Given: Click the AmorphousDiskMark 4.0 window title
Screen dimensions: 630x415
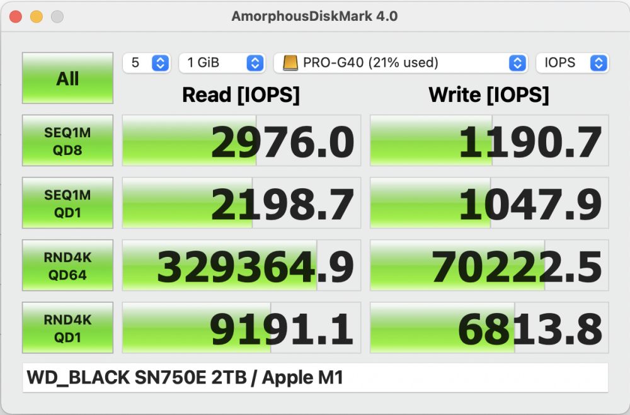Looking at the screenshot, I should click(x=314, y=16).
